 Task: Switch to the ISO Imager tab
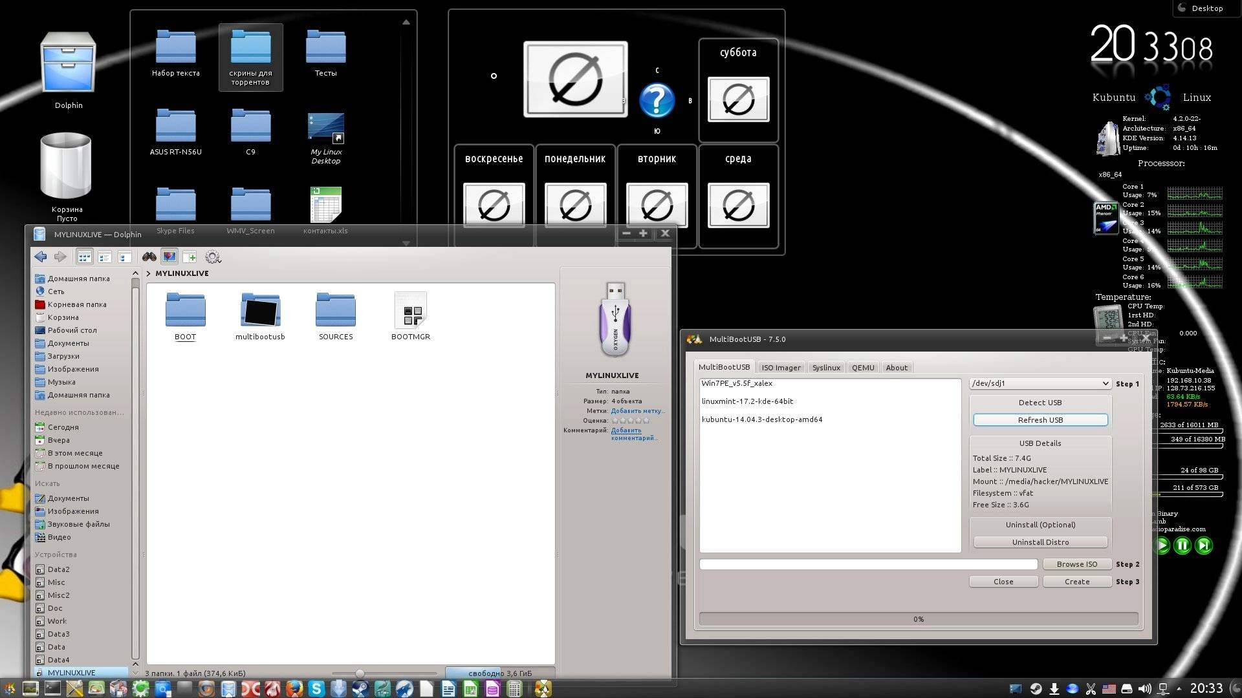pos(781,368)
